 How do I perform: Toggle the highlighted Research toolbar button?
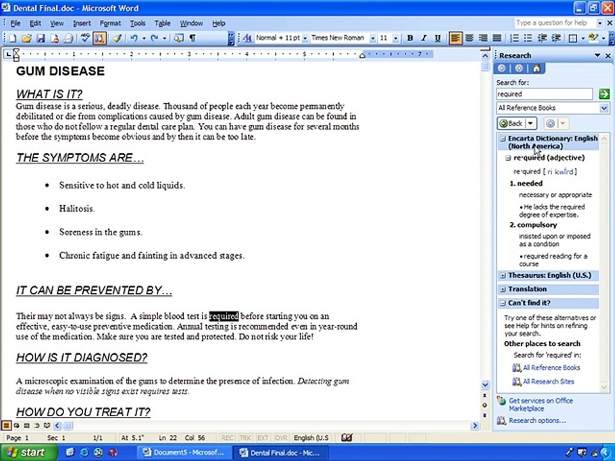(x=100, y=38)
